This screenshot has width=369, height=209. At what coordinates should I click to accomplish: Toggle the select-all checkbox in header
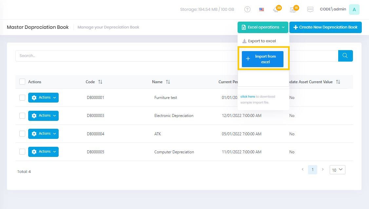[x=22, y=82]
